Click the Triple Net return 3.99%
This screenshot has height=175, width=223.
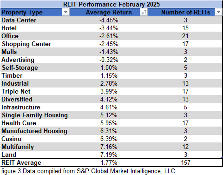[x=109, y=91]
